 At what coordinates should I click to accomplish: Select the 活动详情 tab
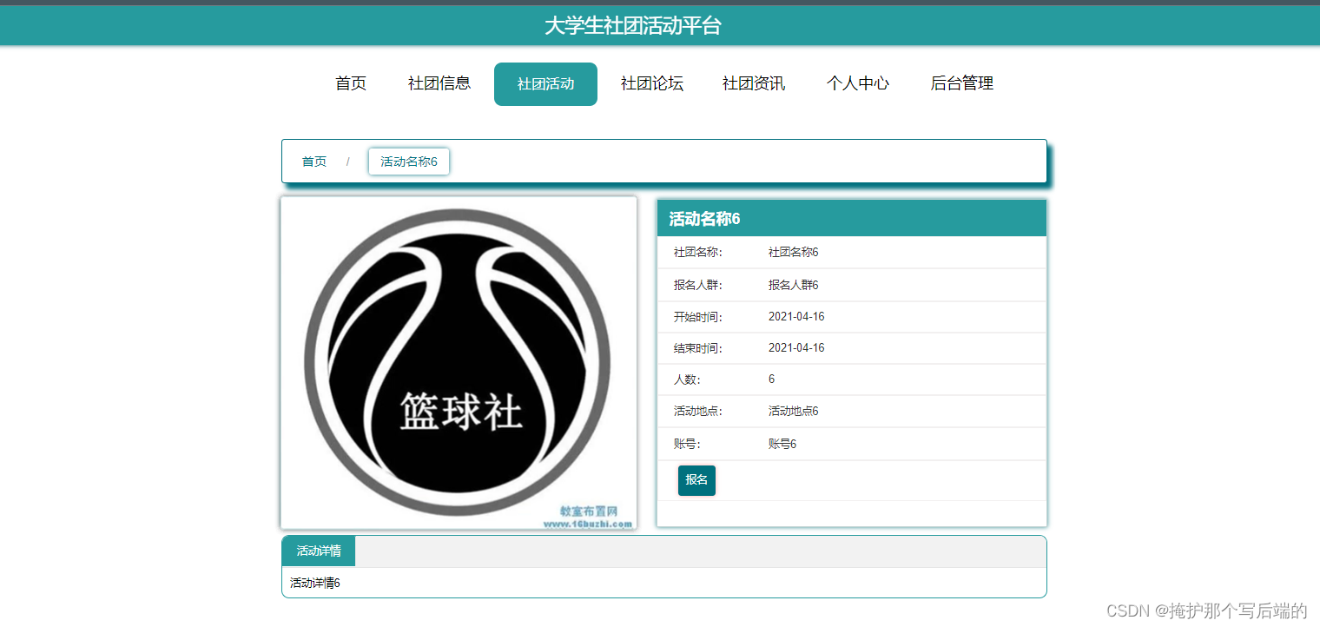(319, 551)
